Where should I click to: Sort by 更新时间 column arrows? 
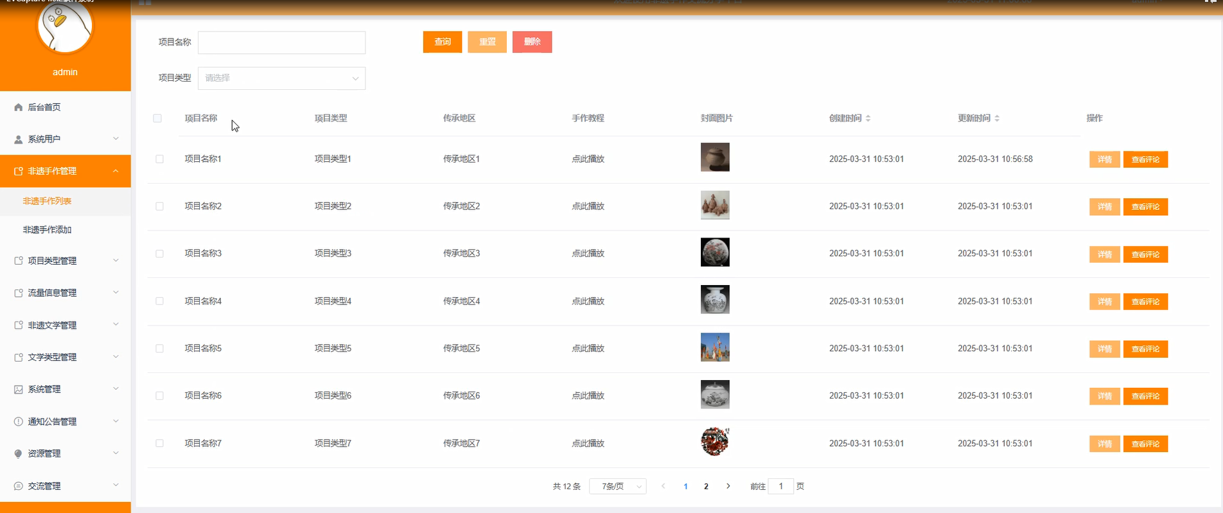click(x=997, y=118)
